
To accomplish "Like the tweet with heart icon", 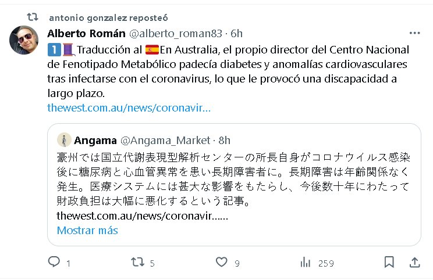I will pyautogui.click(x=222, y=262).
